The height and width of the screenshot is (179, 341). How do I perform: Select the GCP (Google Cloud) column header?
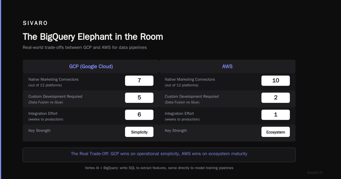(x=91, y=66)
